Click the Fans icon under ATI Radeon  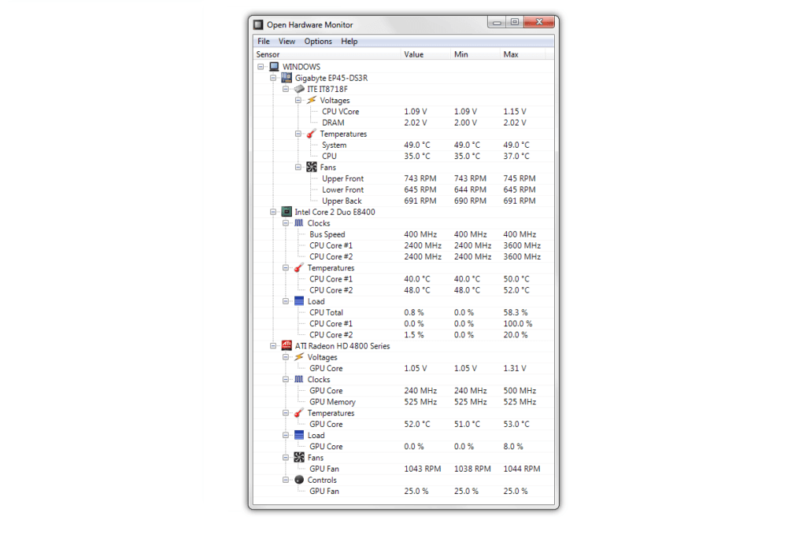299,458
